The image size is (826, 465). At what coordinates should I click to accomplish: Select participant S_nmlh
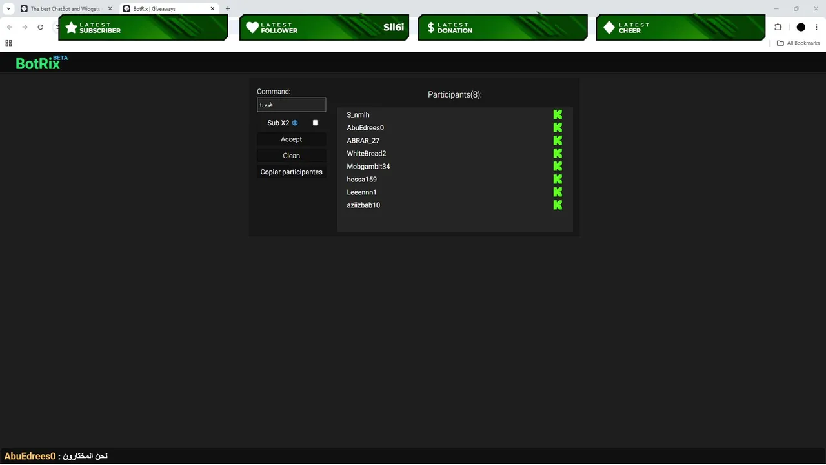[358, 114]
